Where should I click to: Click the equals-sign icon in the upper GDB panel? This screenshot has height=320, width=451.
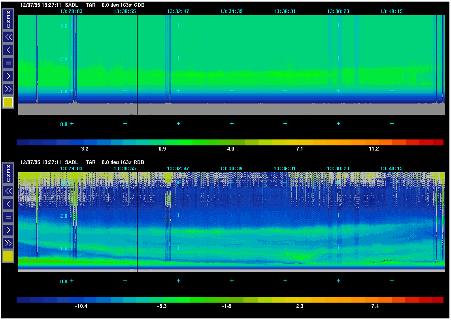8,63
